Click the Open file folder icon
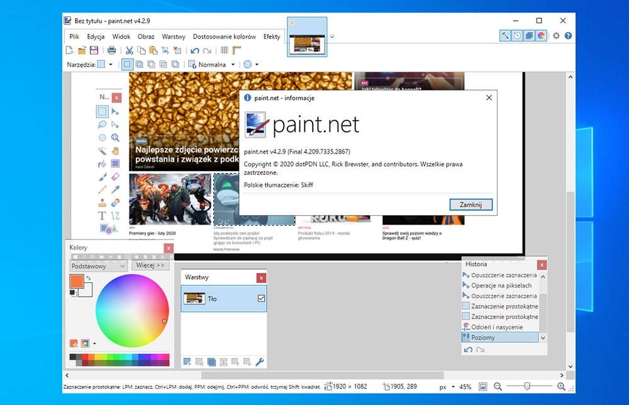Screen dimensions: 629x405 pos(82,50)
